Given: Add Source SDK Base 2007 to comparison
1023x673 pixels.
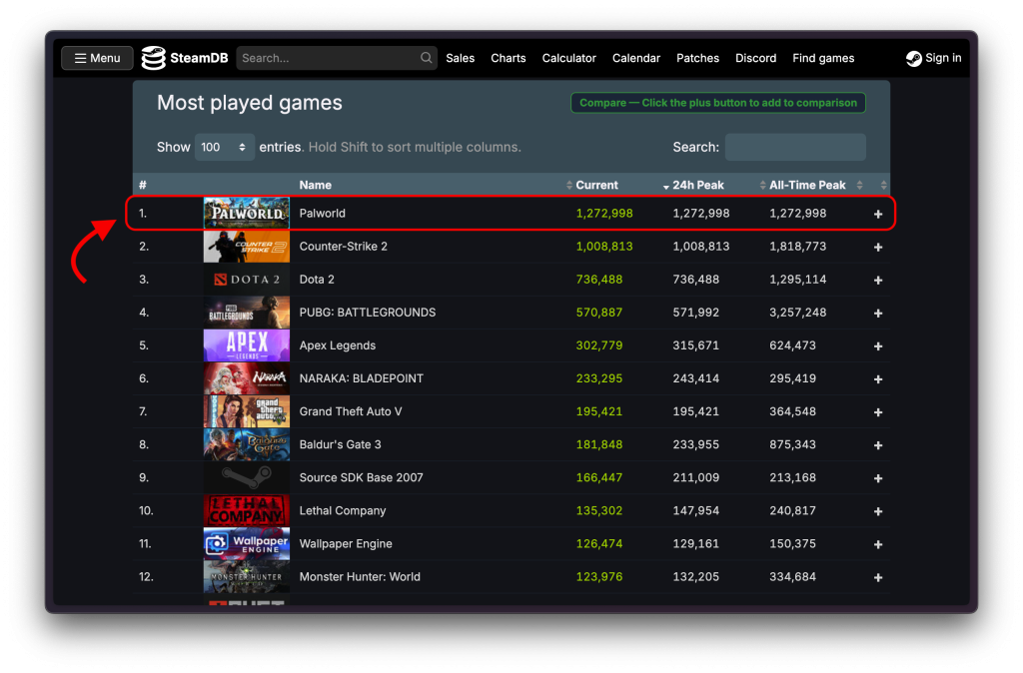Looking at the screenshot, I should [x=878, y=478].
